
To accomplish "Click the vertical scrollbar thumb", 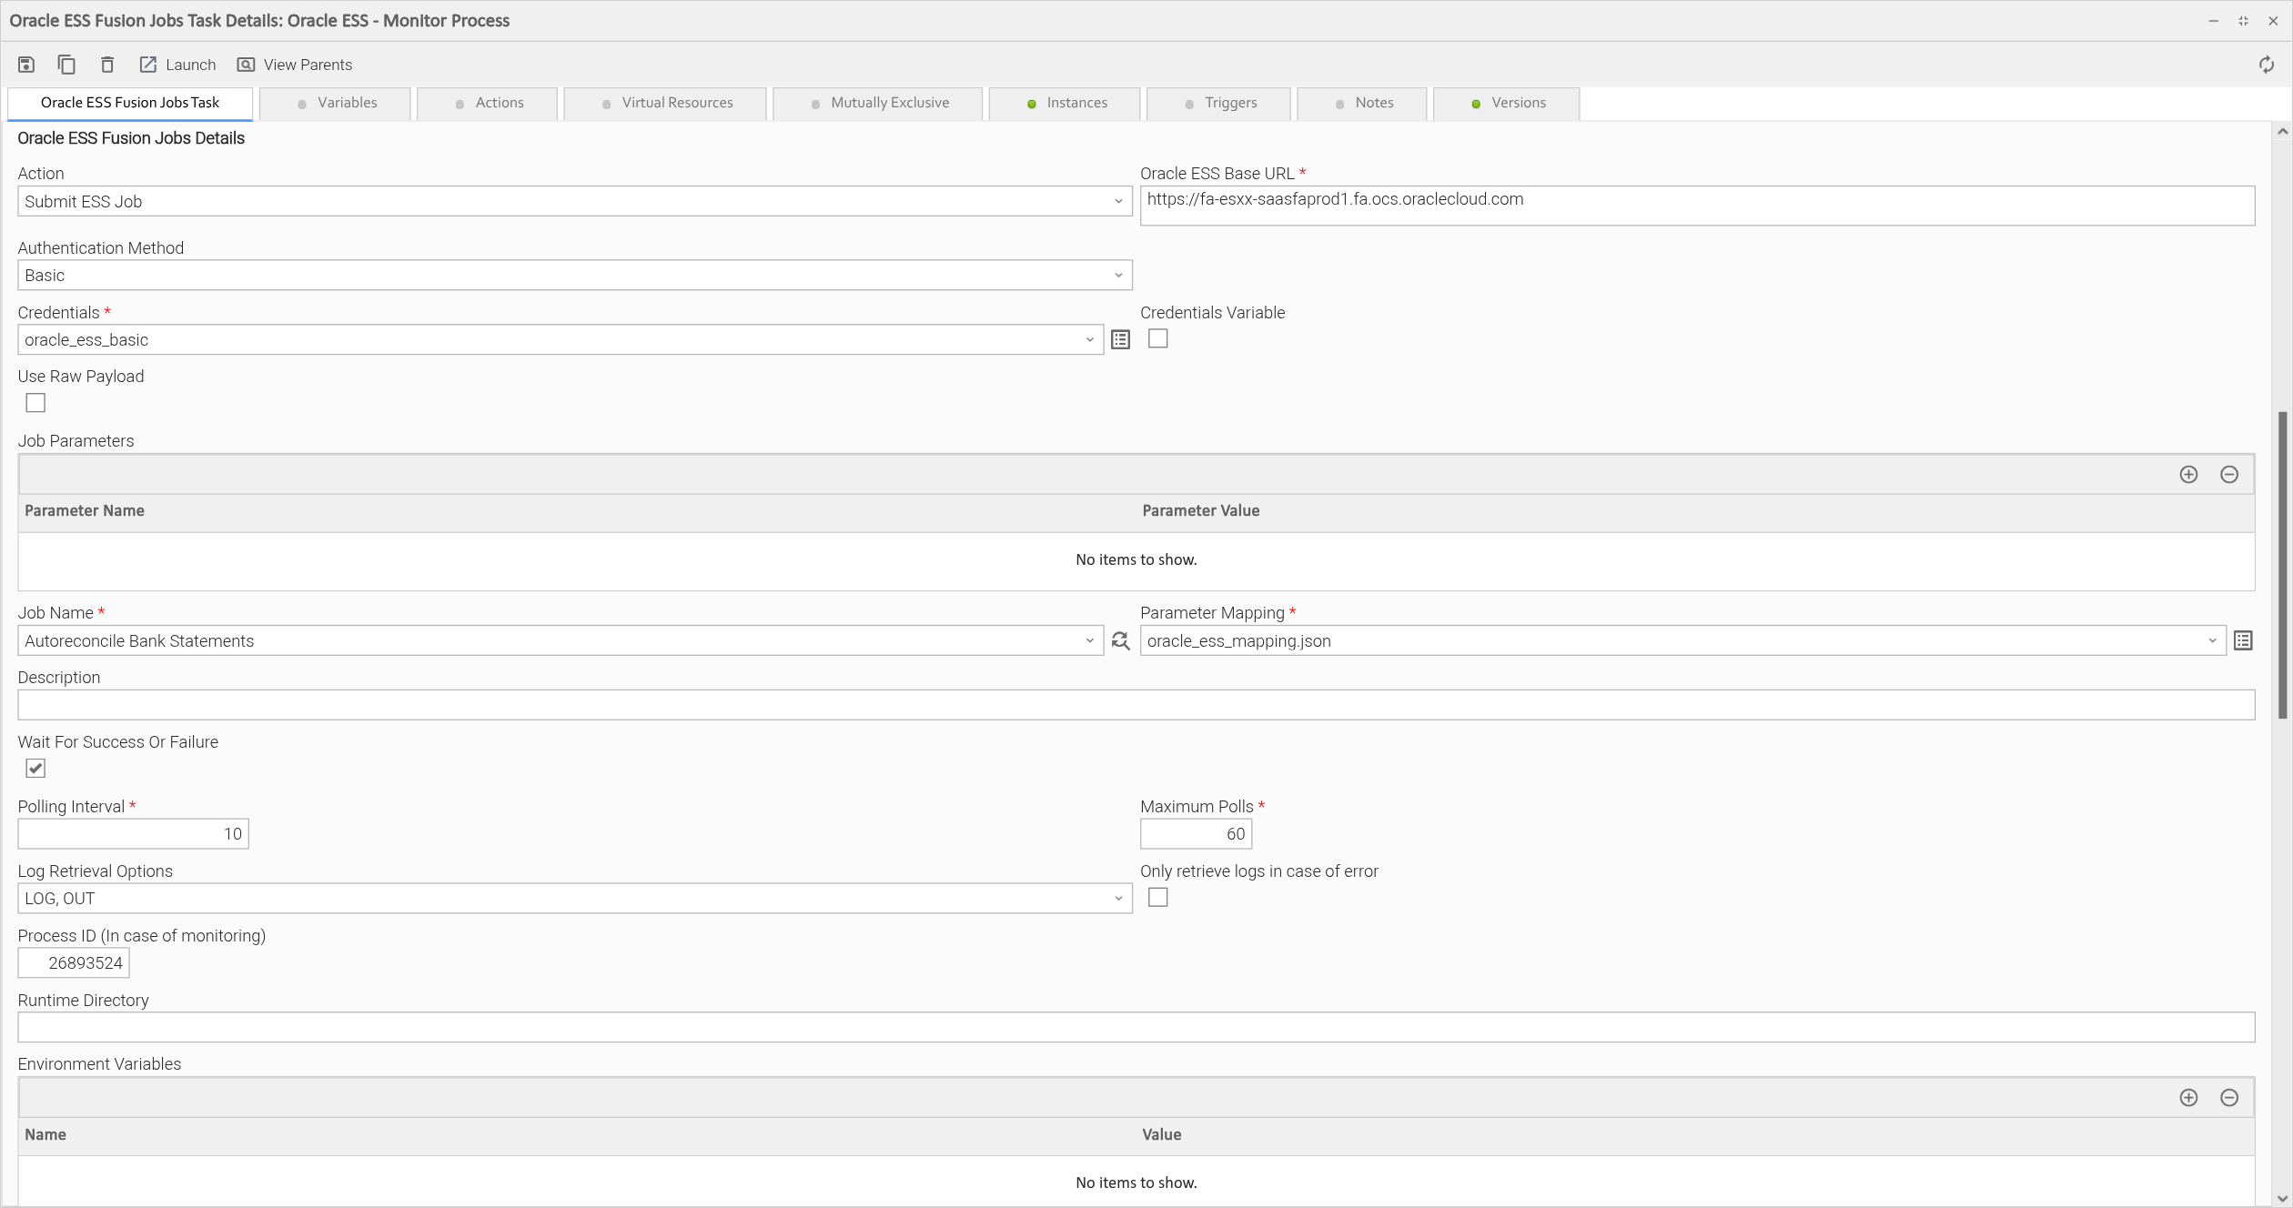I will pyautogui.click(x=2282, y=564).
